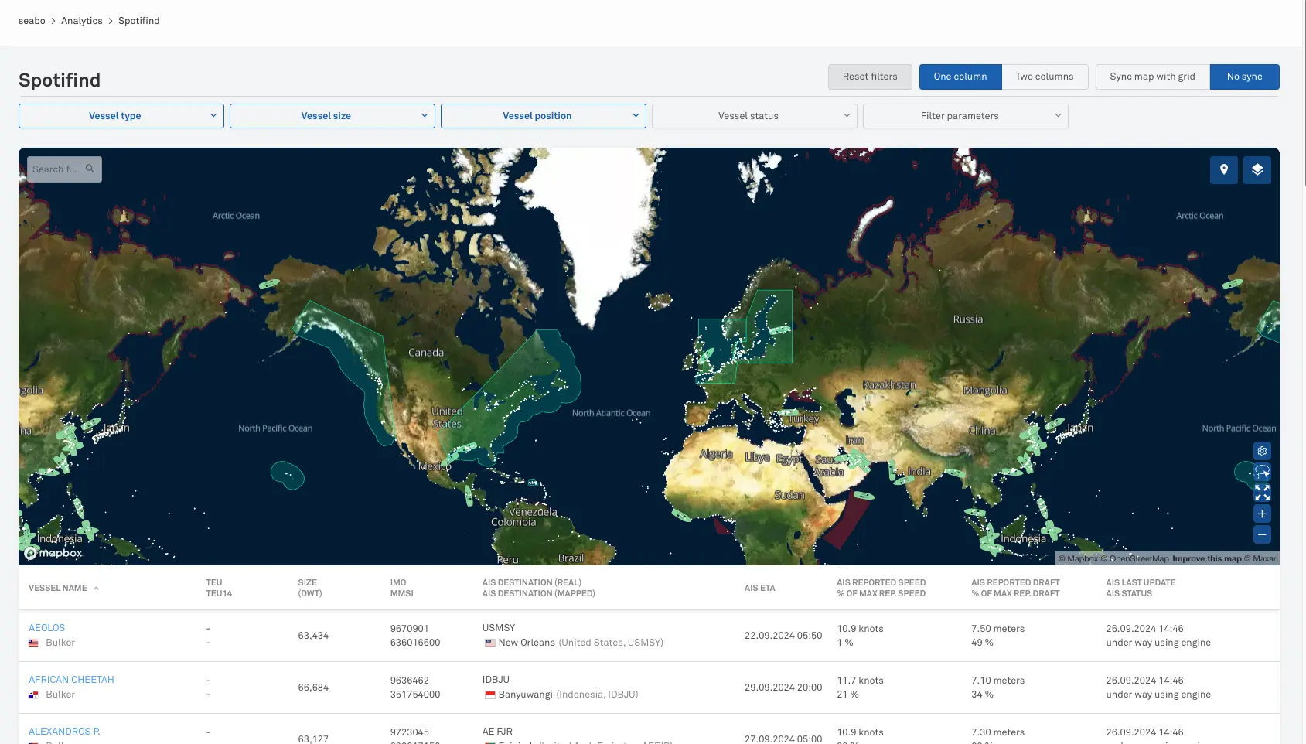This screenshot has height=744, width=1306.
Task: Enable Sync map with grid
Action: (1151, 77)
